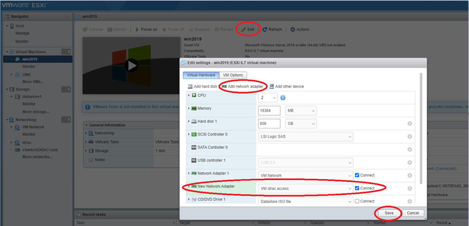This screenshot has height=226, width=469.
Task: Open the SCSI Controller LSI Logic SAS dropdown
Action: (305, 137)
